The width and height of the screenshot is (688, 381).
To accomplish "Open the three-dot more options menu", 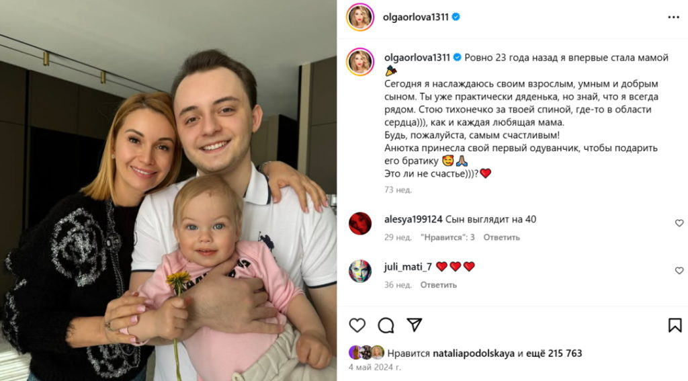I will pyautogui.click(x=673, y=17).
